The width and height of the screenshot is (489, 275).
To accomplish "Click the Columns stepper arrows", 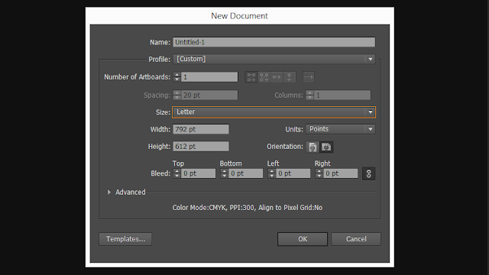I will coord(309,95).
